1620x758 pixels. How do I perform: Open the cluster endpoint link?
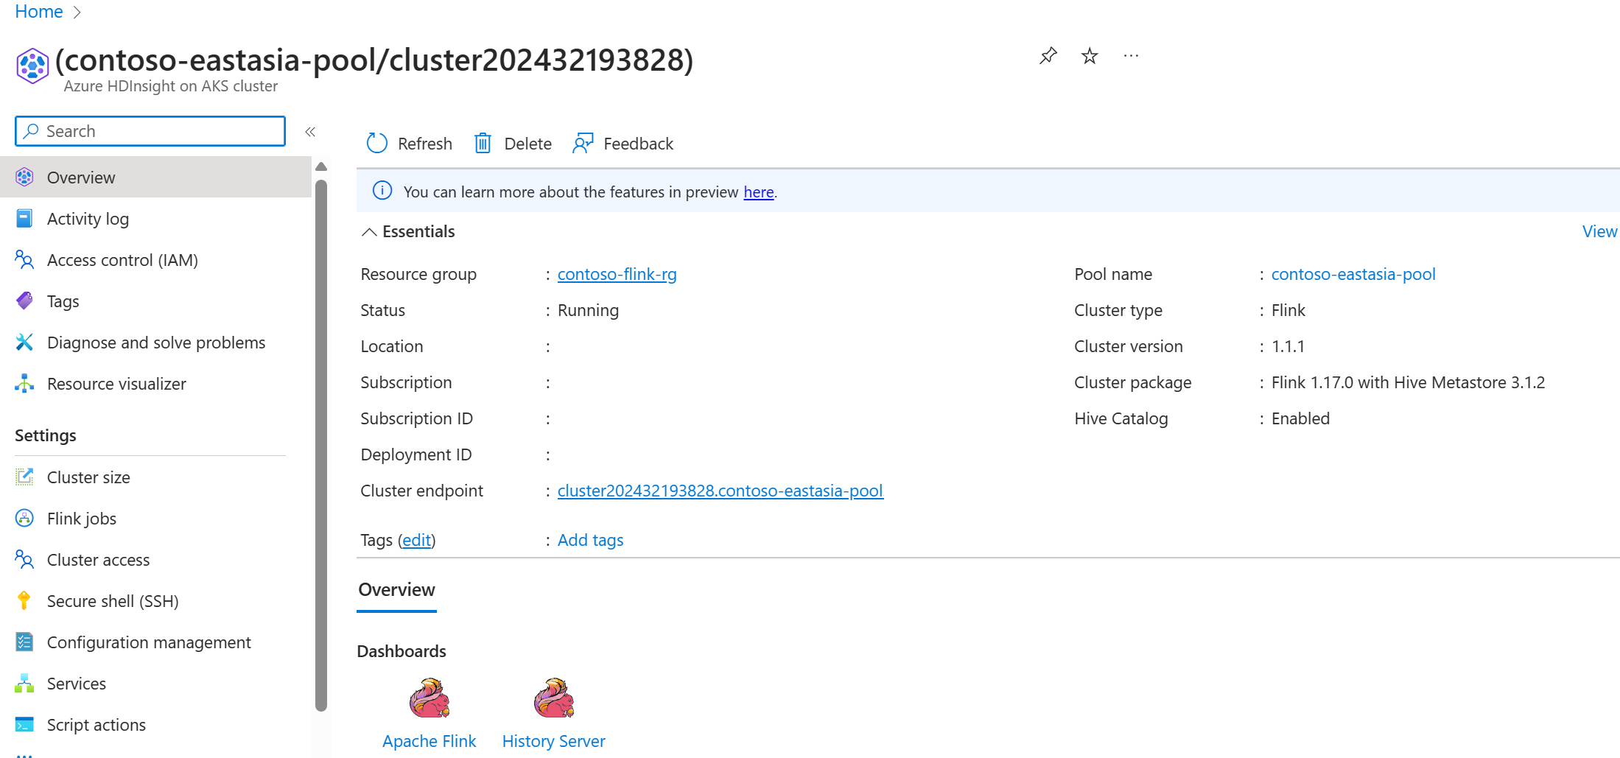(720, 491)
